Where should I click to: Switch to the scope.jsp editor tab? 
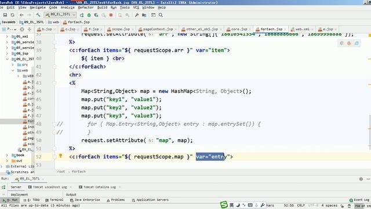pos(121,29)
